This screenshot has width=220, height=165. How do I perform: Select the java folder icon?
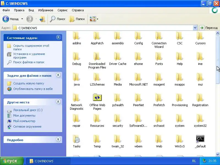[x=76, y=77]
